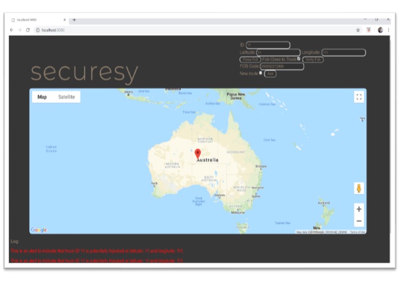Switch map to Satellite view
Screen dimensions: 399x283
67,97
